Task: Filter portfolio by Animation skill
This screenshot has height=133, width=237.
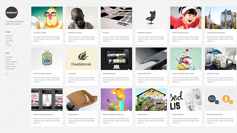Action: point(9,57)
